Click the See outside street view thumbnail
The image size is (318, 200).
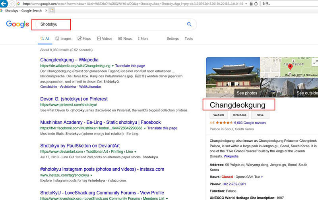coord(289,88)
